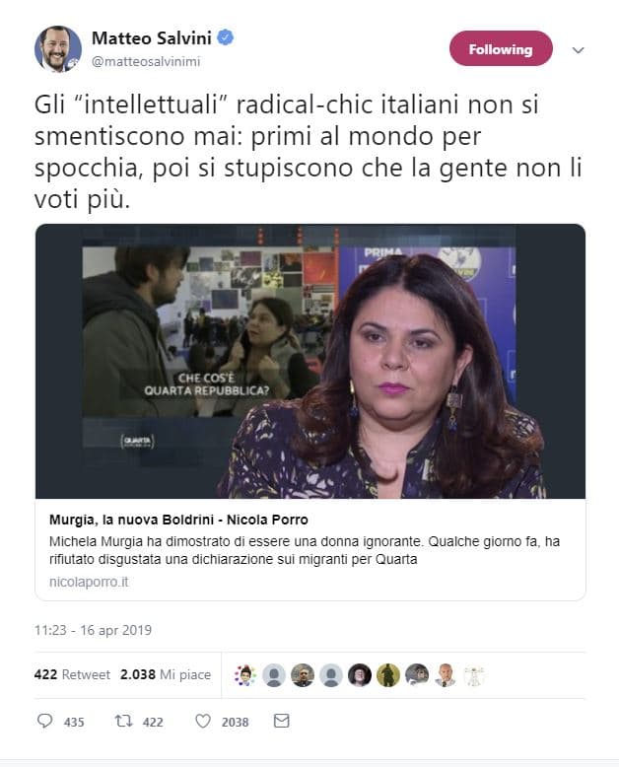619x767 pixels.
Task: Open the last liker's Vitruvian avatar
Action: (474, 675)
